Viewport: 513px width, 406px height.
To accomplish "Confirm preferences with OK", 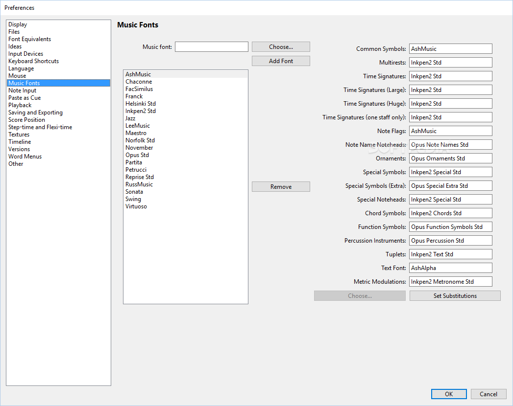I will click(x=449, y=394).
